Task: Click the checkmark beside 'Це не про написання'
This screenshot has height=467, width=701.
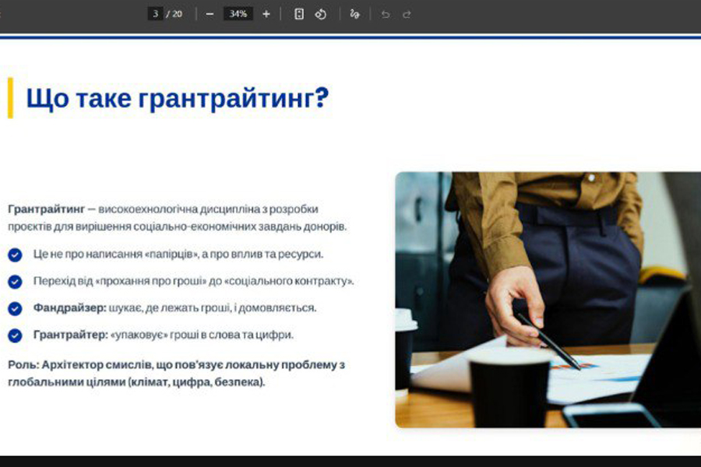Action: (15, 255)
